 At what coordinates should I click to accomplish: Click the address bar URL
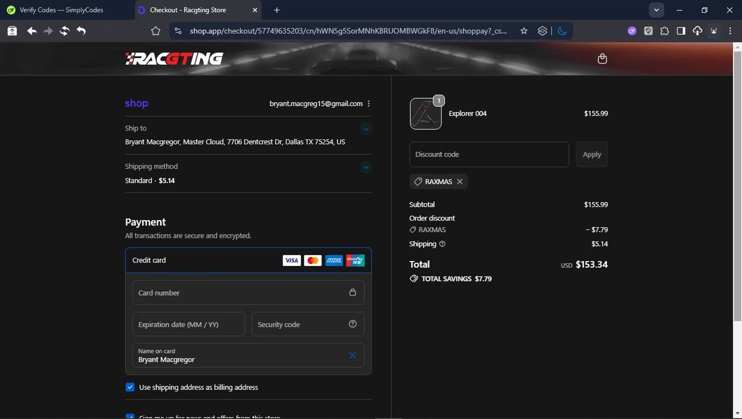[x=348, y=31]
